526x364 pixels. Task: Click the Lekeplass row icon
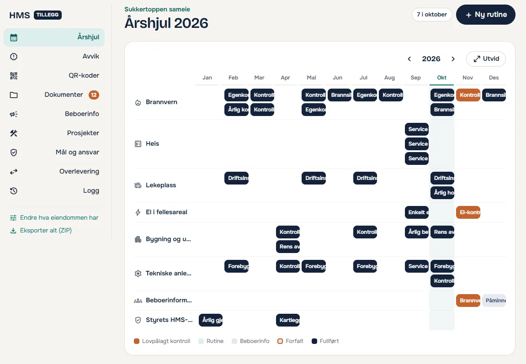(x=138, y=185)
